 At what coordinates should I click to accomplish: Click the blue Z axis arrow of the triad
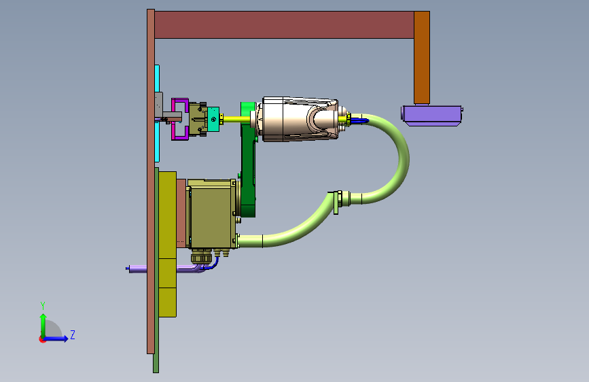[56, 338]
